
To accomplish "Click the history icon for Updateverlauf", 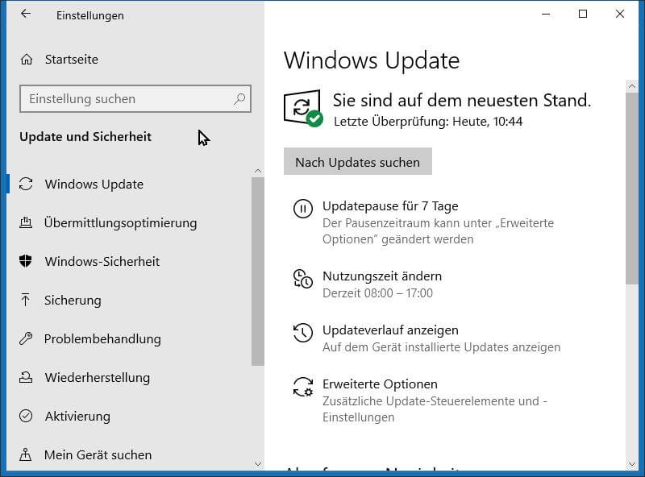I will coord(303,333).
